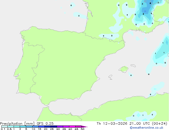Open the weatheronline.co.uk link
The height and width of the screenshot is (130, 169).
point(147,128)
